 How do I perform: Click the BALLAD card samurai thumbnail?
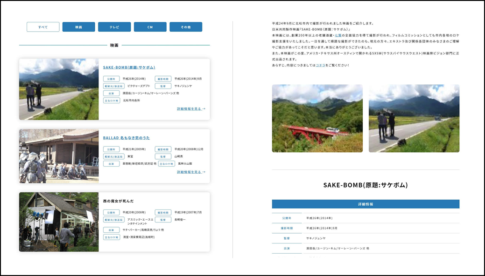(x=59, y=156)
